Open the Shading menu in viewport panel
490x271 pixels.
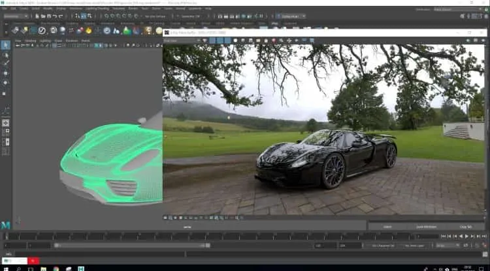pyautogui.click(x=31, y=40)
